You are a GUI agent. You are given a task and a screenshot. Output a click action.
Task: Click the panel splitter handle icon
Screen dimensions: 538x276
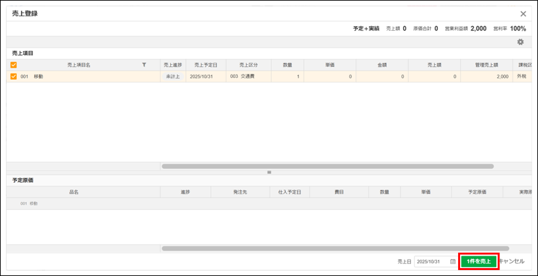click(269, 172)
